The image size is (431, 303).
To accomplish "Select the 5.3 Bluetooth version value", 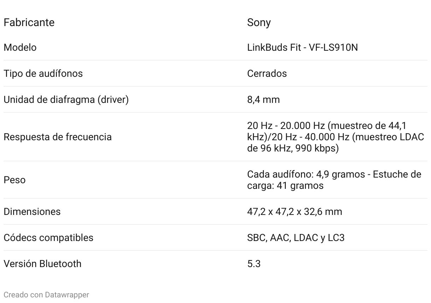I will point(254,264).
